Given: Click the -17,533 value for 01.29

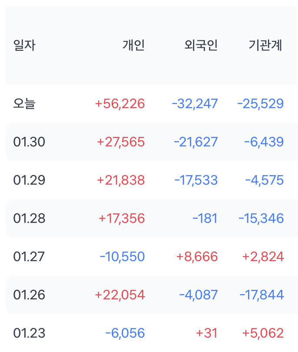Looking at the screenshot, I should [x=196, y=180].
